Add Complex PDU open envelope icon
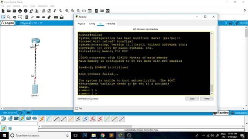248x139 pixels. pyautogui.click(x=62, y=17)
